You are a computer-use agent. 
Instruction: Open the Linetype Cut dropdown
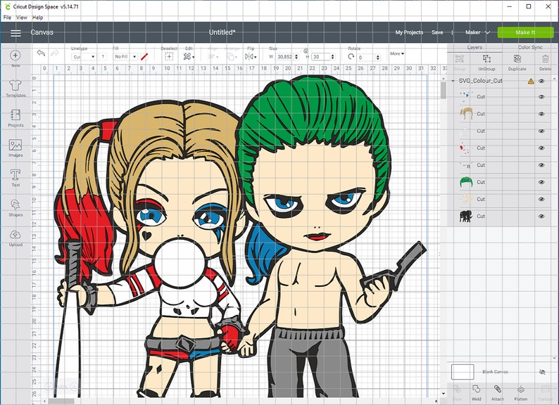click(83, 57)
